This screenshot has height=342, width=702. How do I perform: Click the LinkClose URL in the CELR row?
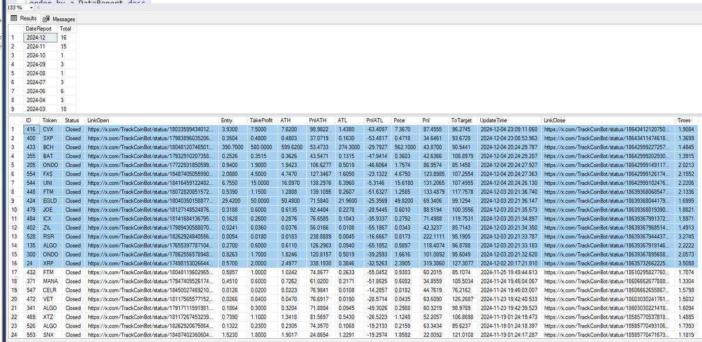(x=608, y=289)
